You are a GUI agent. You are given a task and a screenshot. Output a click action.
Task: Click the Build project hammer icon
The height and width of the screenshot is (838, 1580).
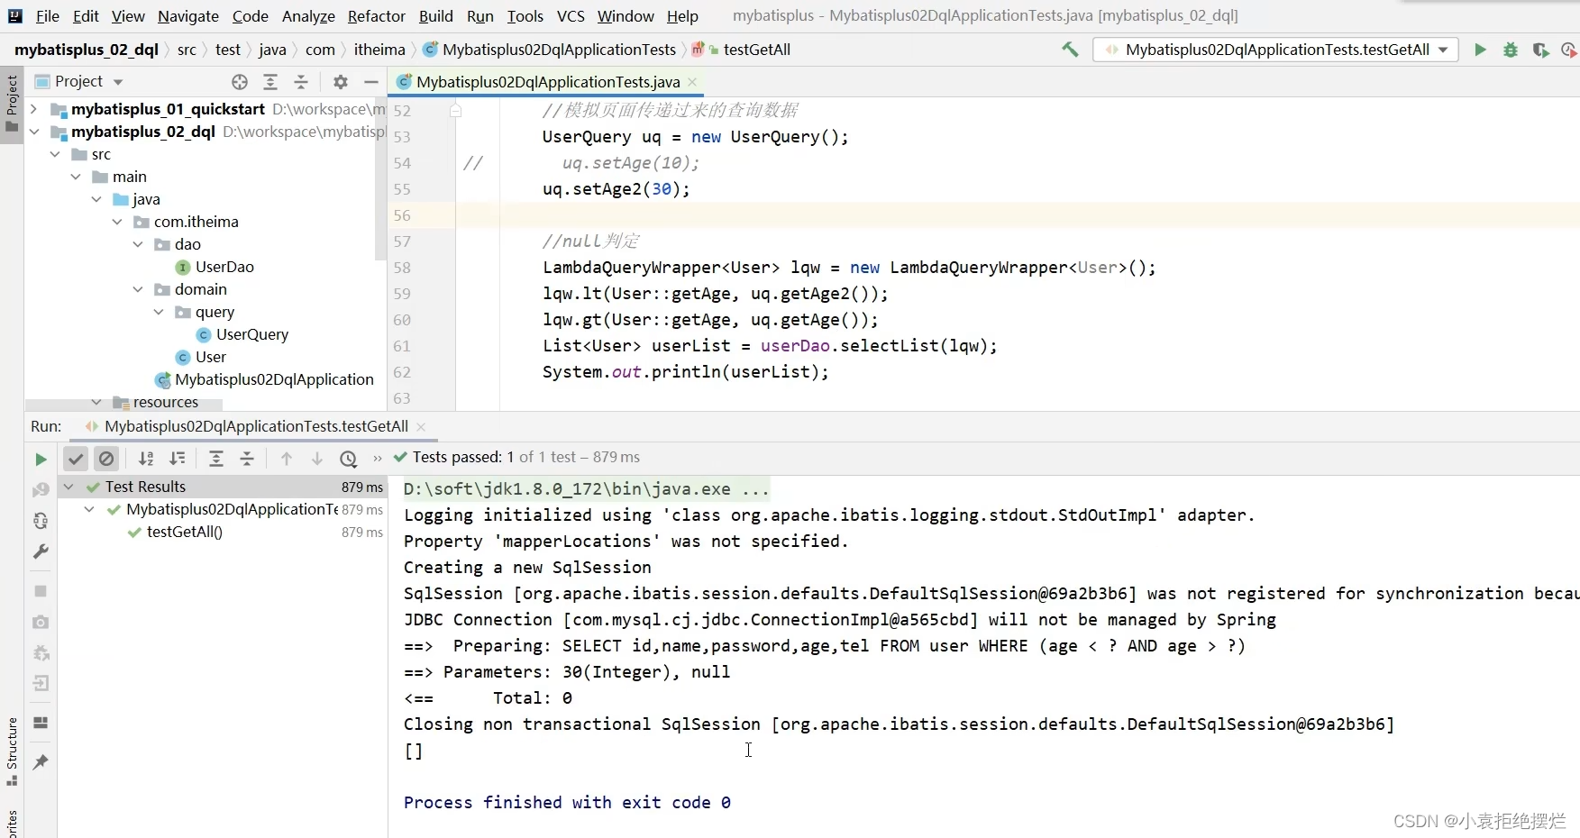tap(1070, 50)
